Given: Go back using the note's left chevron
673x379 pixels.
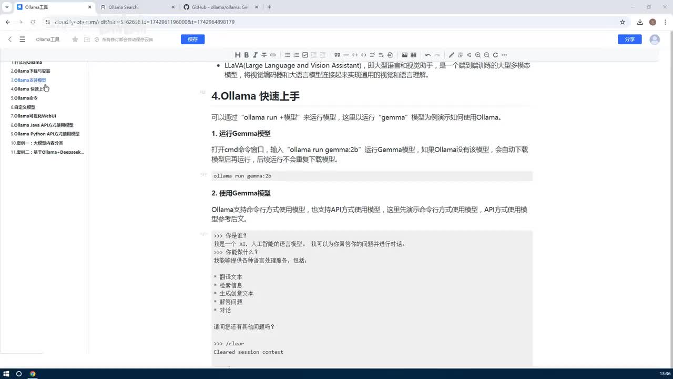Looking at the screenshot, I should click(9, 39).
